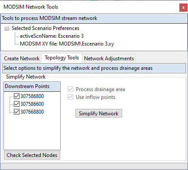The height and width of the screenshot is (170, 188).
Task: Toggle Process drainage area checkbox
Action: [x=70, y=89]
